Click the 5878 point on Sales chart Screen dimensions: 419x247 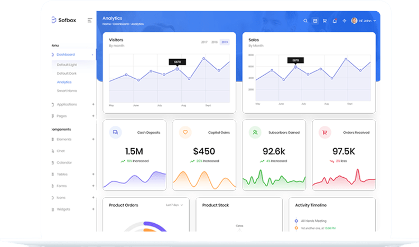(x=295, y=67)
